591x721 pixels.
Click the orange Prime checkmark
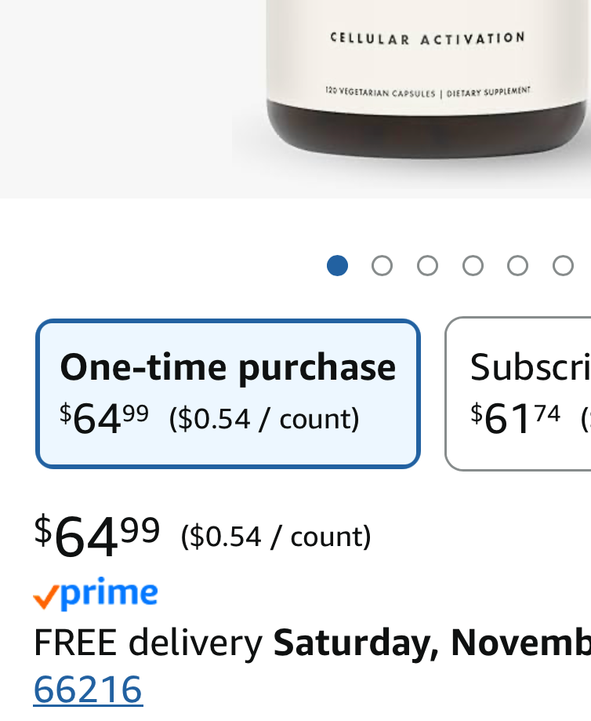coord(45,599)
